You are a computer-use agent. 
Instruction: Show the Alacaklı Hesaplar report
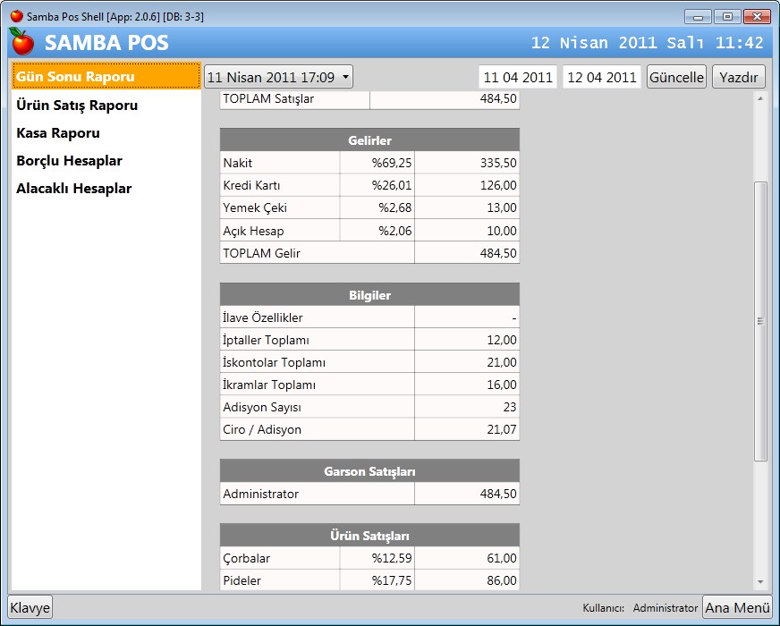[x=73, y=189]
